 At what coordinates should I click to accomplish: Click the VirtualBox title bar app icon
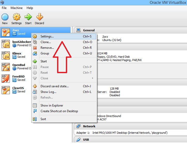pyautogui.click(x=2, y=2)
